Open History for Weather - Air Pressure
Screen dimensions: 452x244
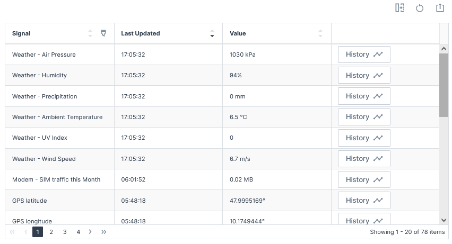[364, 55]
